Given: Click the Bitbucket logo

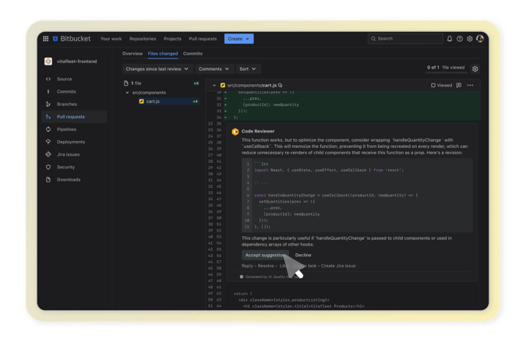Looking at the screenshot, I should click(72, 39).
